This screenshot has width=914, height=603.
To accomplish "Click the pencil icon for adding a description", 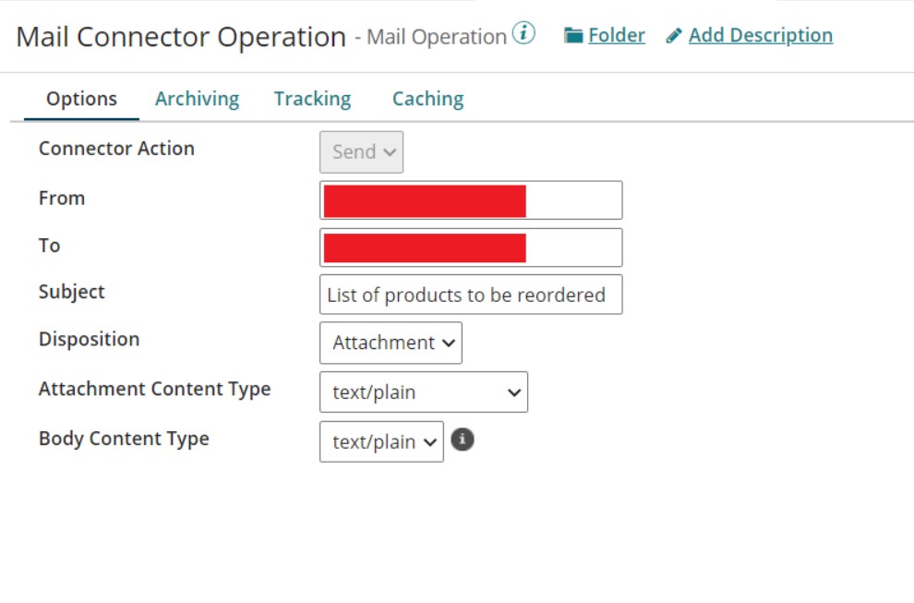I will click(674, 36).
